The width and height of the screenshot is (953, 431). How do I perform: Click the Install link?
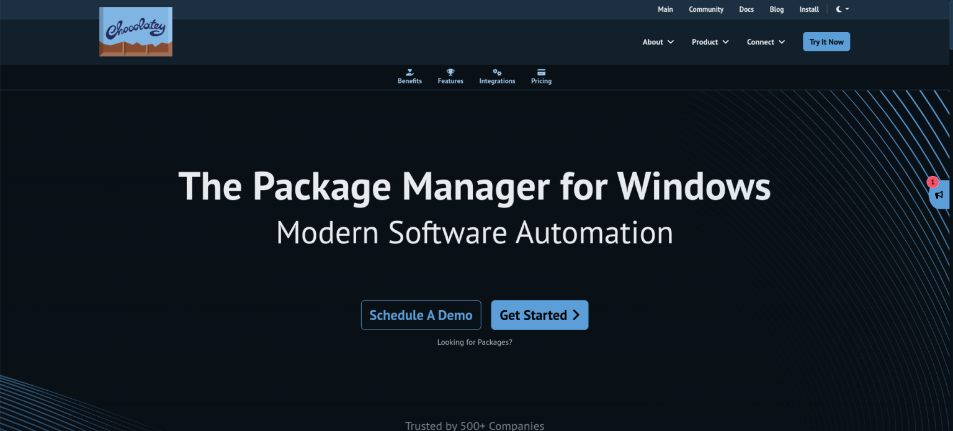pos(809,9)
